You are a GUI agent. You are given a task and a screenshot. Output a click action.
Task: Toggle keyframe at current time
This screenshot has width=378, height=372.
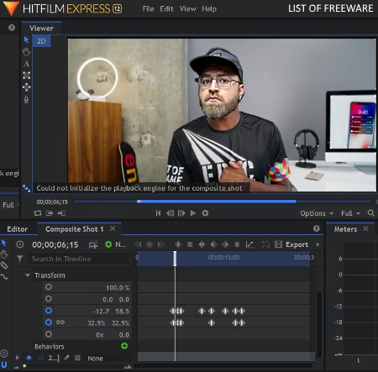point(150,244)
